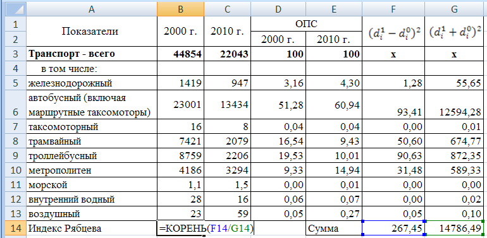Click the cell with value 8759
Viewport: 487px width, 238px height.
(x=180, y=156)
